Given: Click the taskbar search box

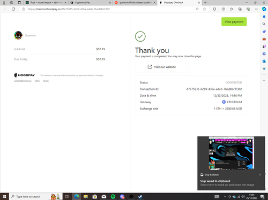Looking at the screenshot, I should point(36,197).
